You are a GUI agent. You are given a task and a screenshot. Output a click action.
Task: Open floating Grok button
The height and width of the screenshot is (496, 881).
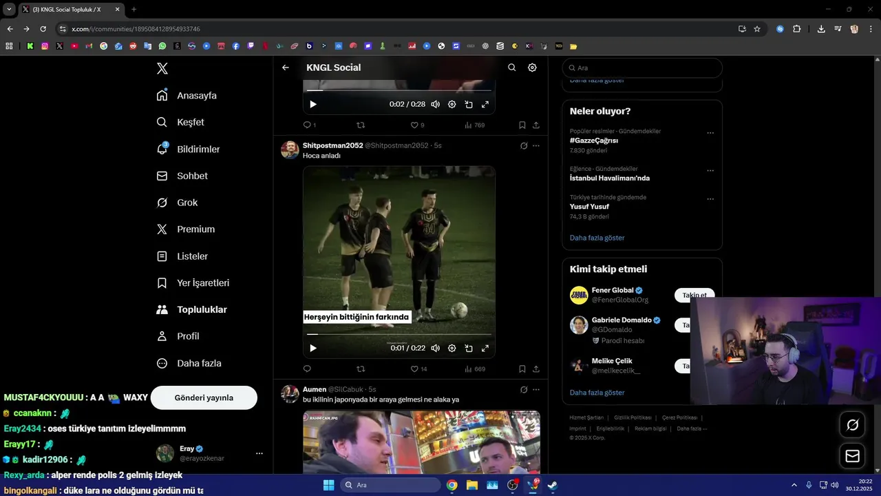[x=852, y=425]
